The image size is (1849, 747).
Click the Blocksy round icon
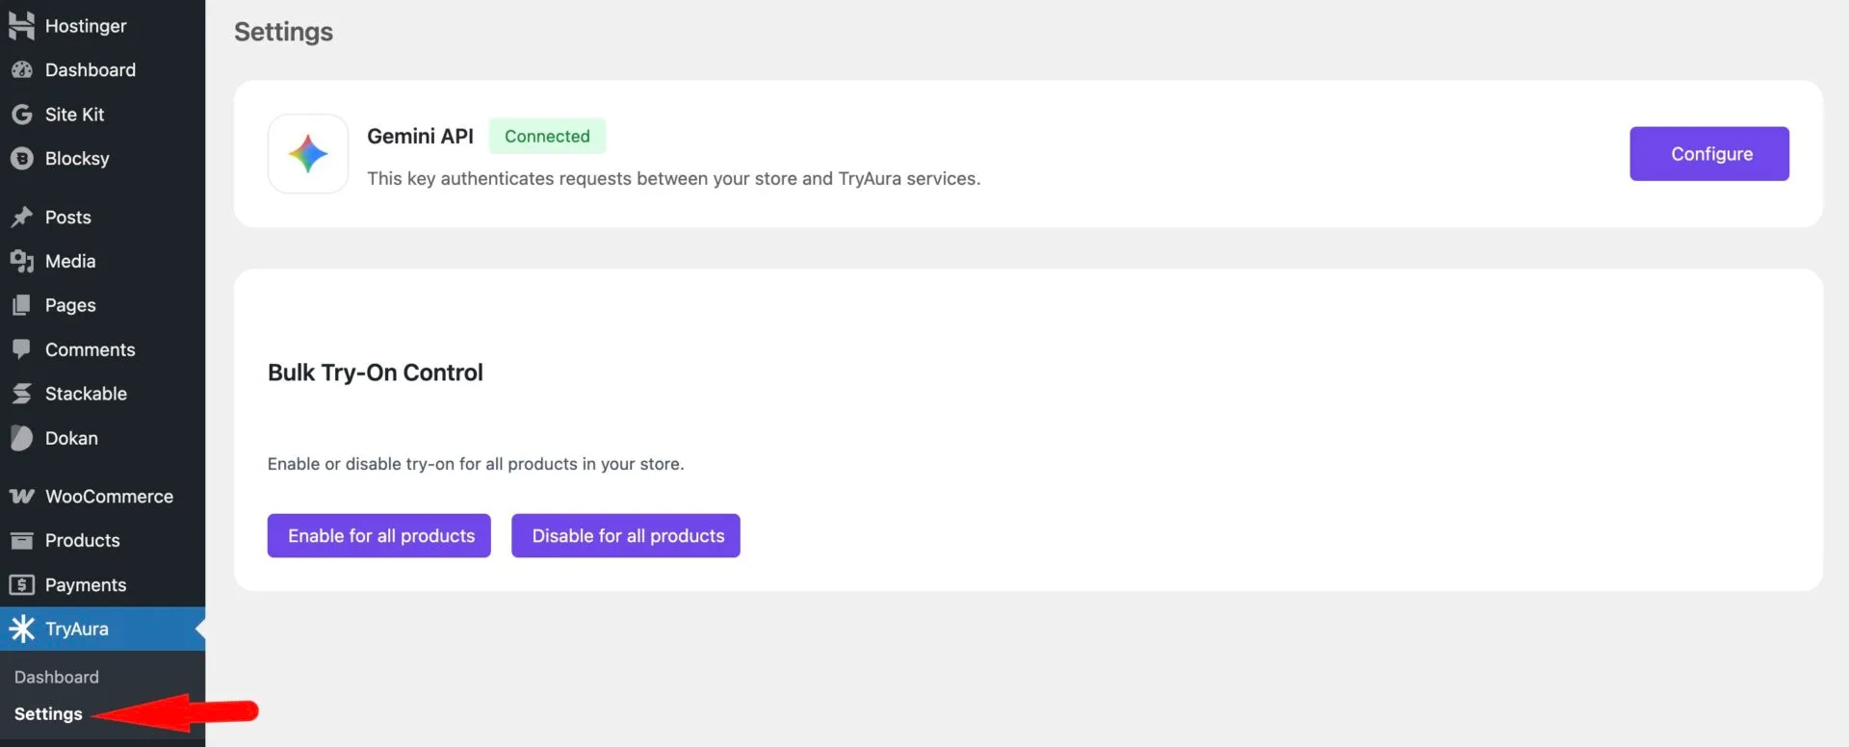21,159
